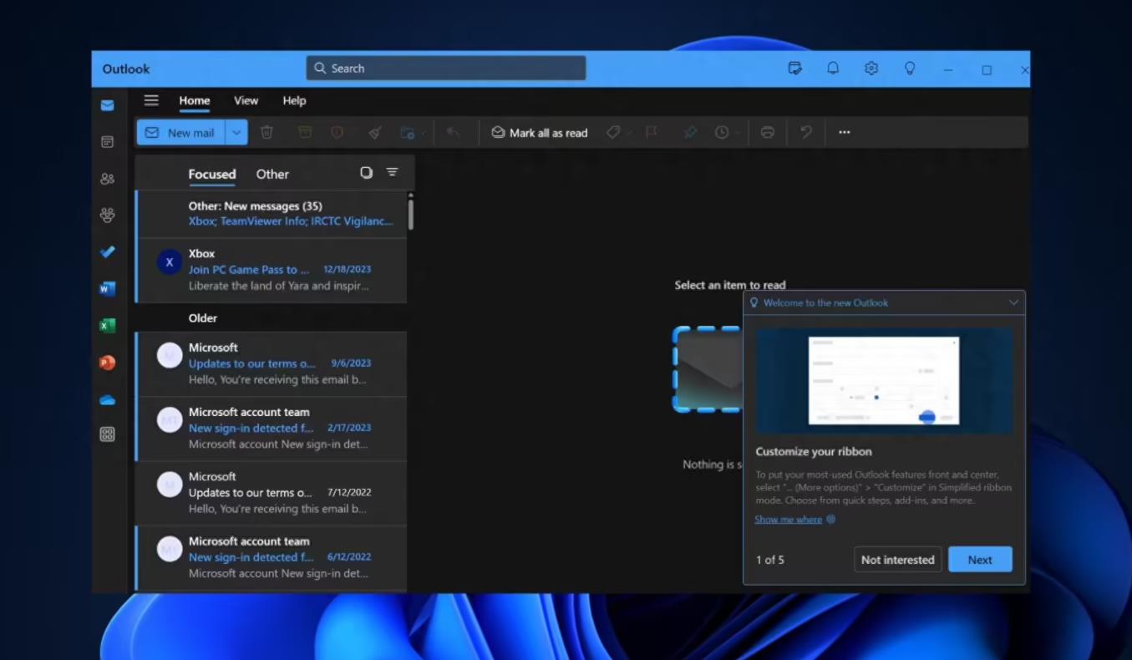1132x660 pixels.
Task: Click the Pin icon in ribbon
Action: (x=690, y=132)
